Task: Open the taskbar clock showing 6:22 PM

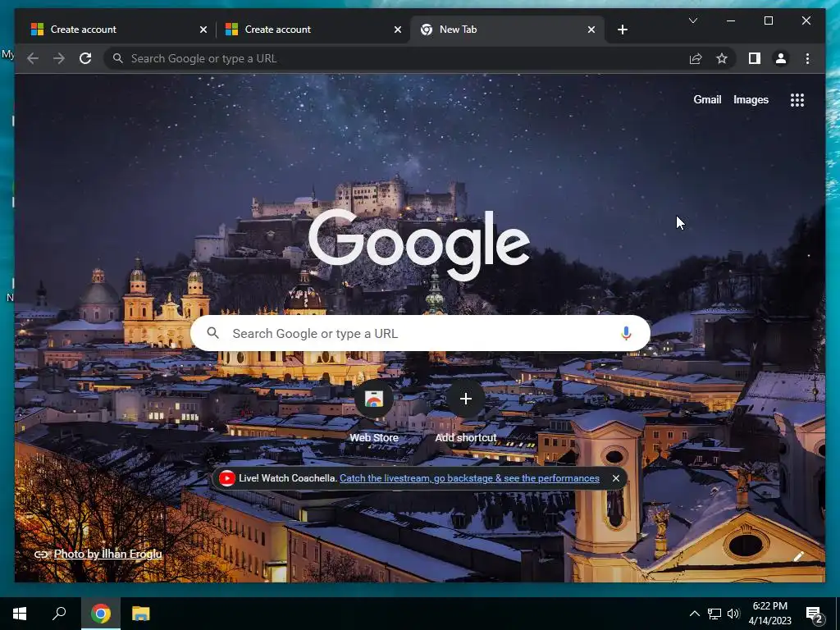Action: coord(769,614)
